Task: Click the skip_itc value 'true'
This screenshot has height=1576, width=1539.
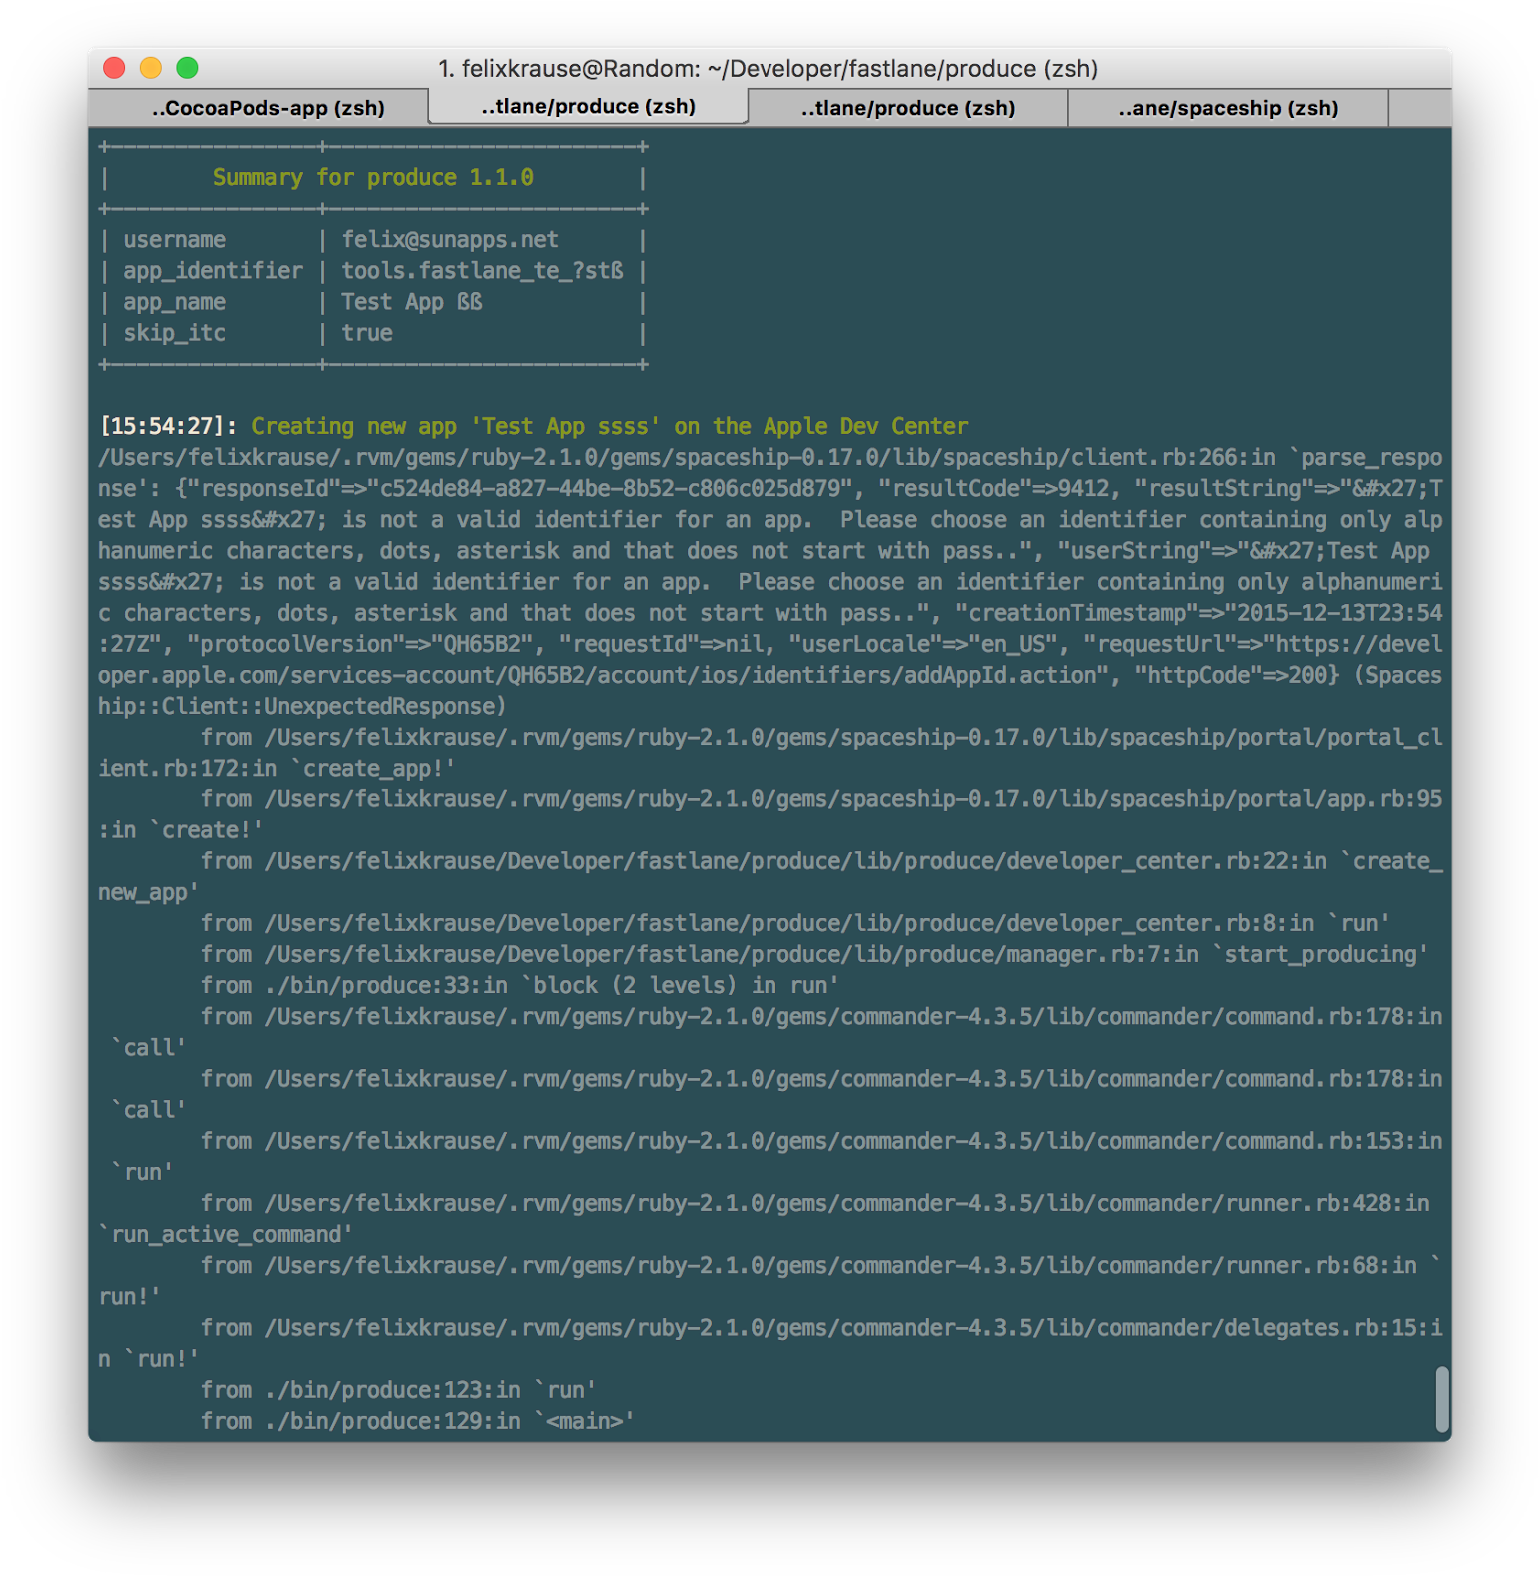Action: (367, 333)
